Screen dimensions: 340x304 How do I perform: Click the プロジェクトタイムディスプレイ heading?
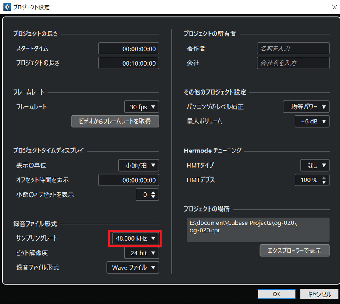click(x=48, y=151)
